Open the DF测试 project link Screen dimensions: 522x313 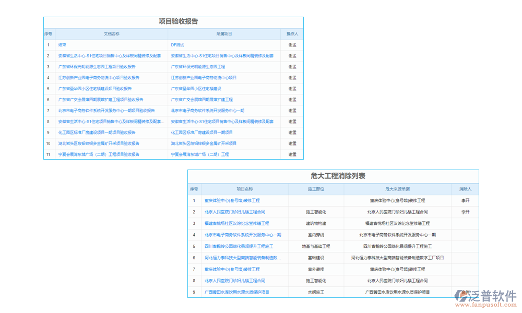(179, 44)
